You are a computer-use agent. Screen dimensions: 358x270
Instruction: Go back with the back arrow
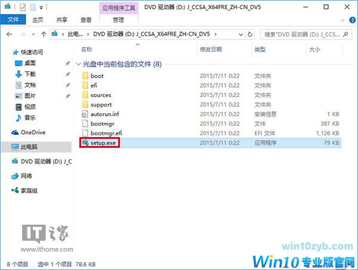pos(10,35)
